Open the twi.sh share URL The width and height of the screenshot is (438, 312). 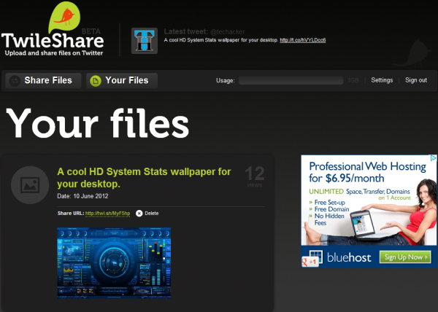tap(107, 214)
